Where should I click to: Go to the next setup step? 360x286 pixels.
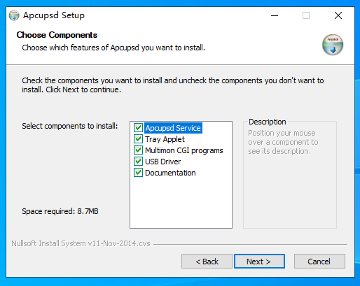click(259, 262)
